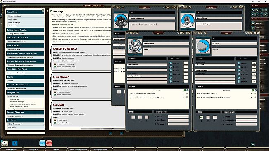Viewport: 269px width, 151px height.
Task: Expand the Stunts chapter header
Action: tap(25, 77)
